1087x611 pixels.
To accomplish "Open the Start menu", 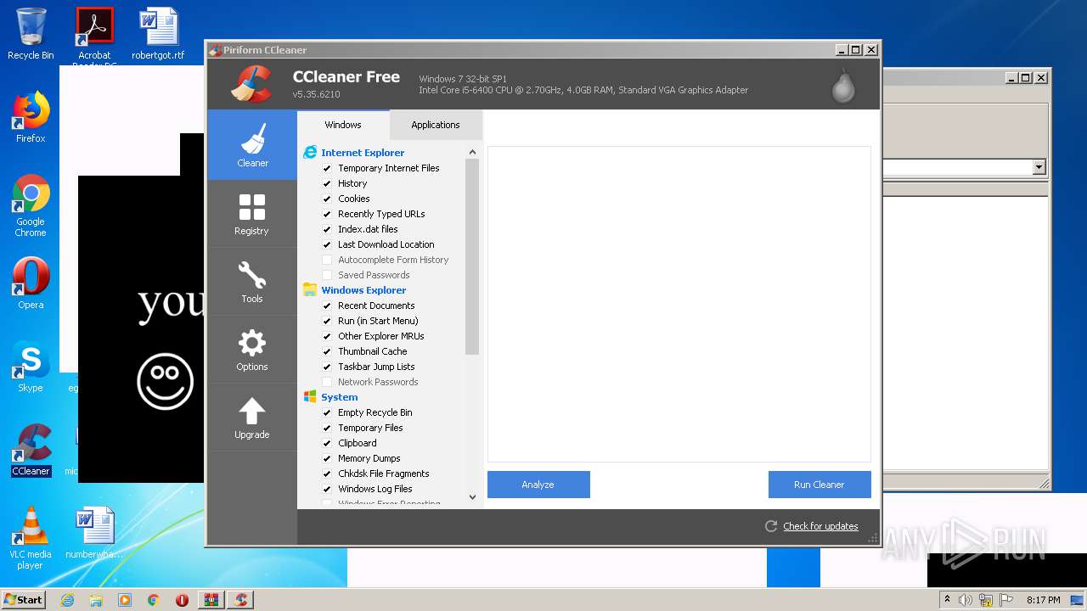I will pyautogui.click(x=24, y=600).
